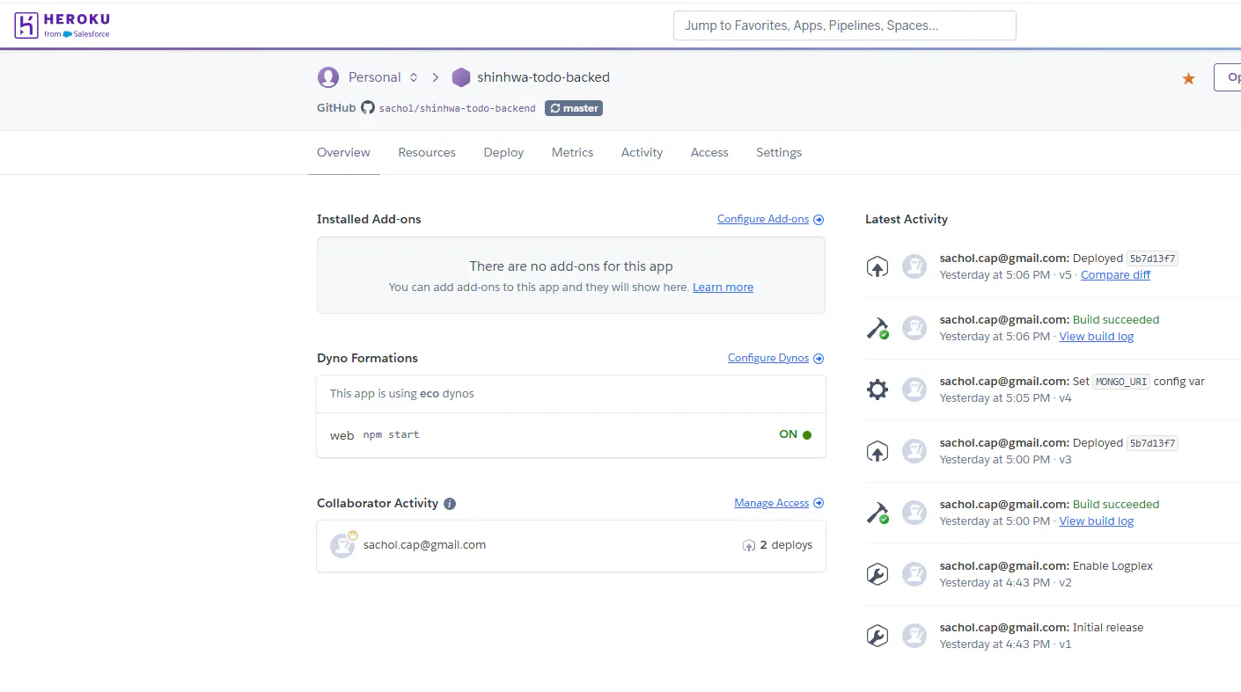Image resolution: width=1241 pixels, height=692 pixels.
Task: Click the 5b7d13f7 commit hash in v3 deploy
Action: point(1152,443)
